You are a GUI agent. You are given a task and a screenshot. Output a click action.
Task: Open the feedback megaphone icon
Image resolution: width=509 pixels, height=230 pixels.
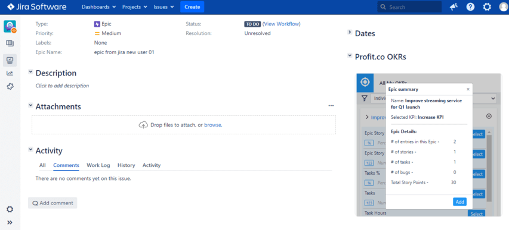(454, 7)
